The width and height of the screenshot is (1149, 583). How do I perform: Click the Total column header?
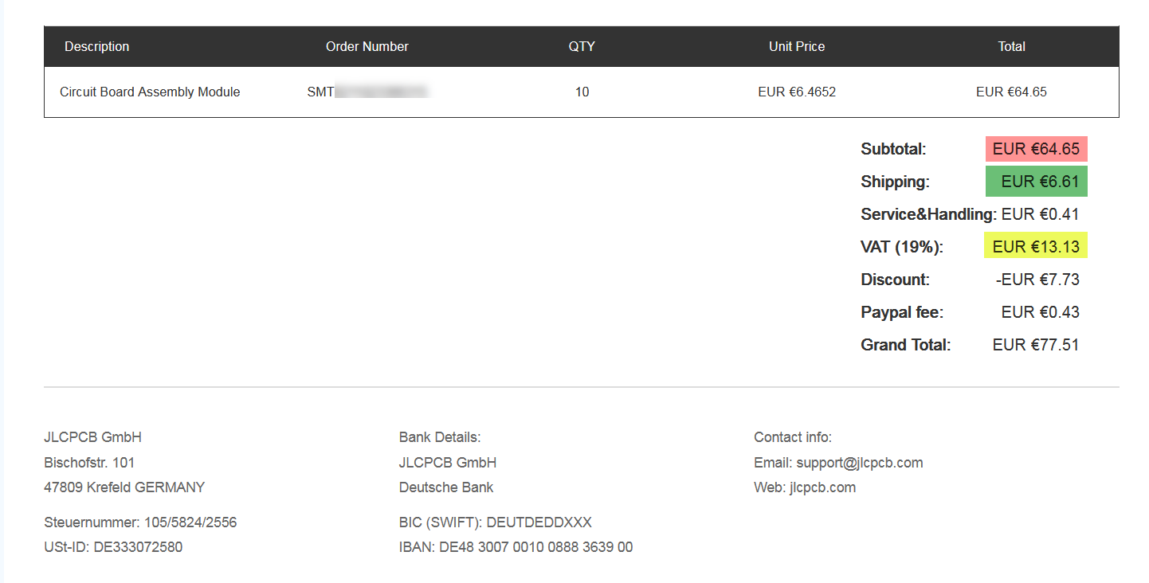1011,46
